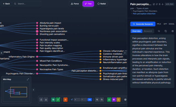Image resolution: width=176 pixels, height=107 pixels.
Task: Click the download/import icon in bottom toolbar
Action: pos(46,100)
